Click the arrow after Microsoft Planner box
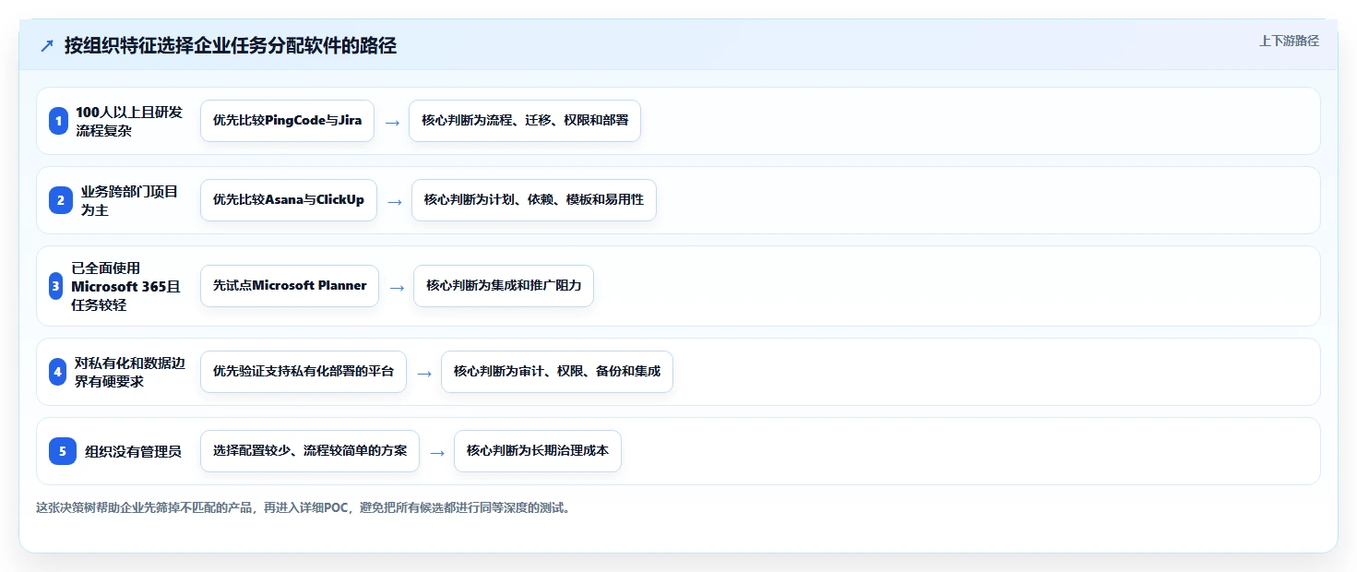Viewport: 1357px width, 572px height. [397, 287]
